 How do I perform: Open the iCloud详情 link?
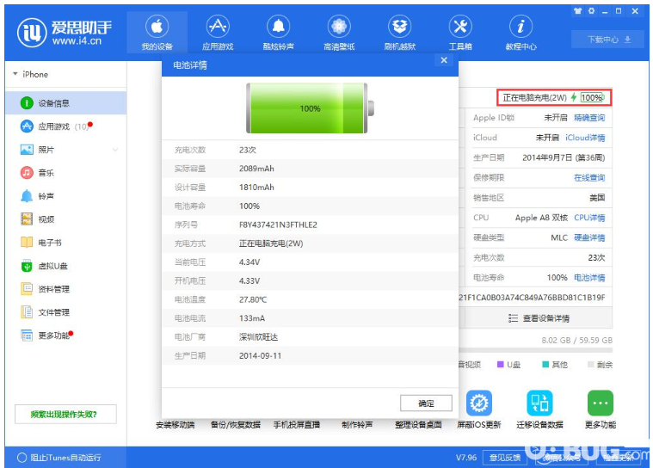pos(585,138)
